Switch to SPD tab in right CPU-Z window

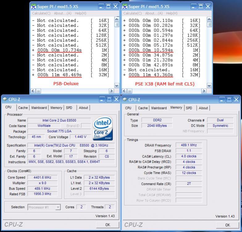[189, 108]
